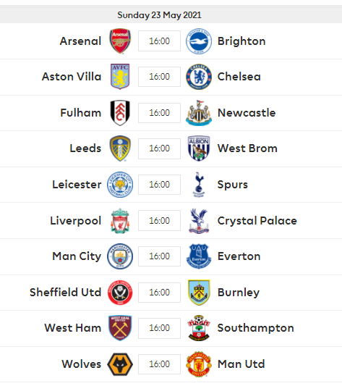Click the Wolves wolf-head badge

pyautogui.click(x=120, y=364)
